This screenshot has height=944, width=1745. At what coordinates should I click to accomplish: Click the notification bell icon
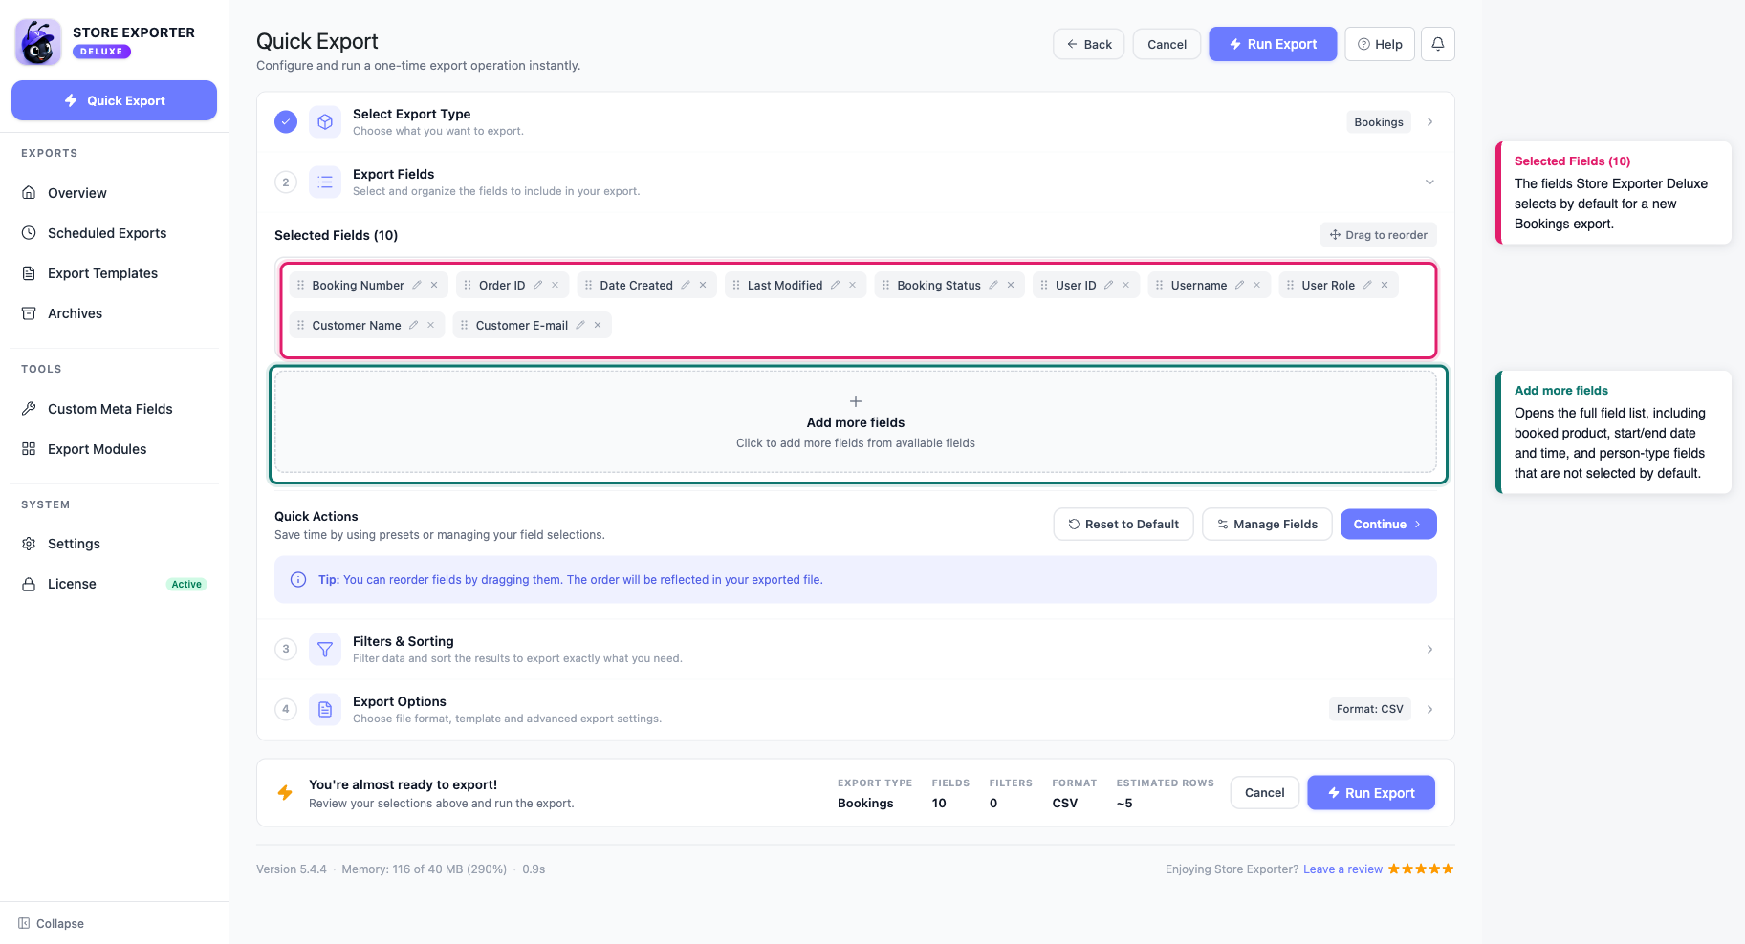click(x=1437, y=44)
